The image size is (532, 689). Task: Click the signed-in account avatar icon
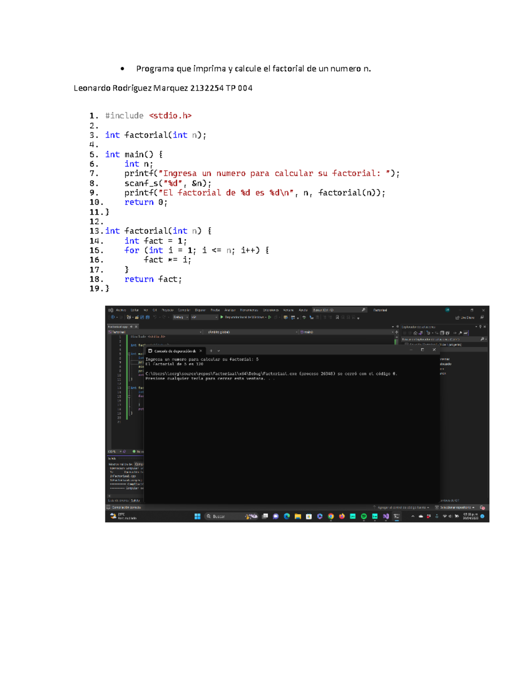(447, 310)
